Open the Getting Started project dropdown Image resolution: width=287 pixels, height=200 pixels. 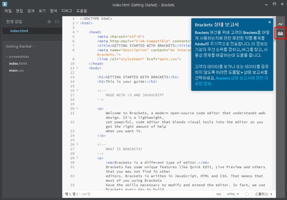click(x=20, y=47)
